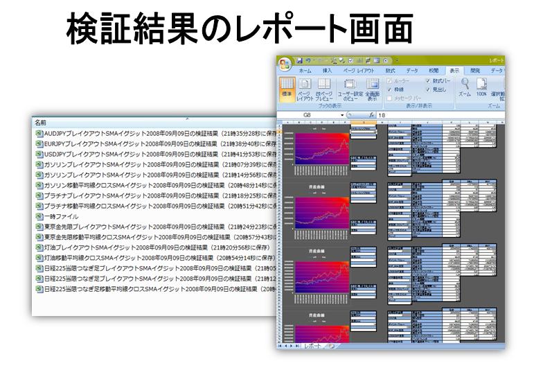
Task: Toggle the 数式バー formula bar checkbox
Action: coord(428,80)
